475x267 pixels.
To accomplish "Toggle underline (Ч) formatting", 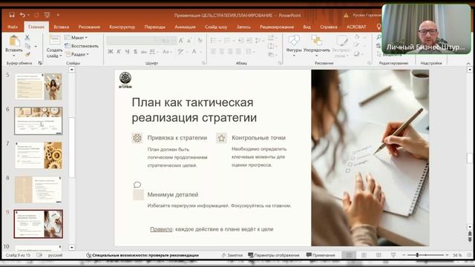I will (x=127, y=52).
